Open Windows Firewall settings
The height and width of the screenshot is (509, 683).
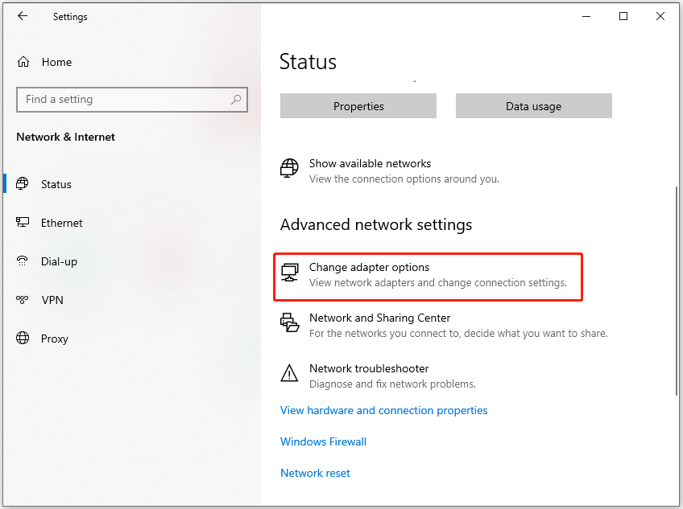point(323,441)
